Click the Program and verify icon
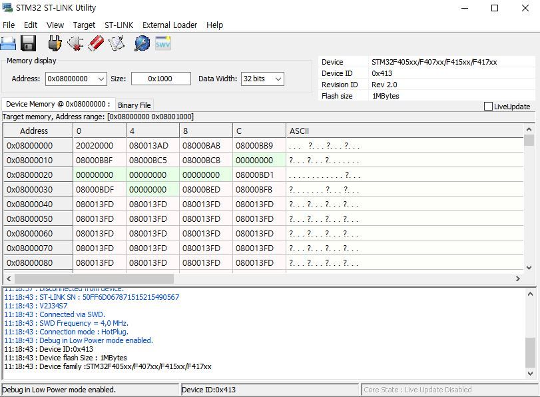The height and width of the screenshot is (397, 540). (x=117, y=43)
